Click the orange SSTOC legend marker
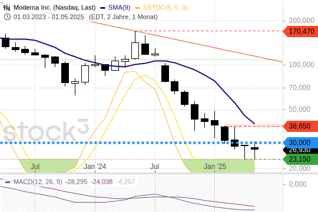The height and width of the screenshot is (212, 318). coord(138,8)
